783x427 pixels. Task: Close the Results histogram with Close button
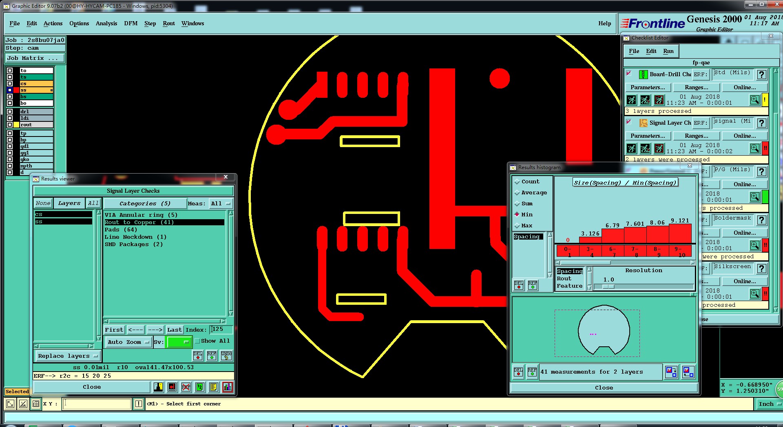pos(604,387)
